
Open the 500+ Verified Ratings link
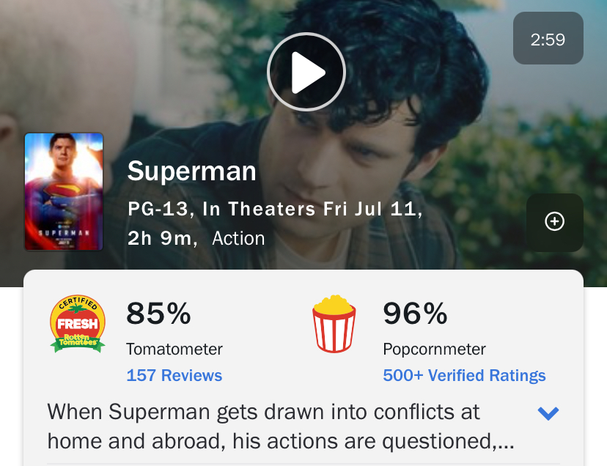pos(464,375)
